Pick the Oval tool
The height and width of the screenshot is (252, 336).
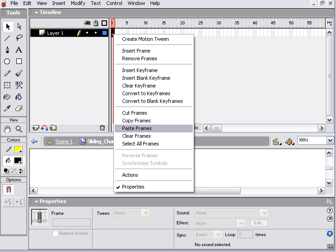tap(7, 62)
